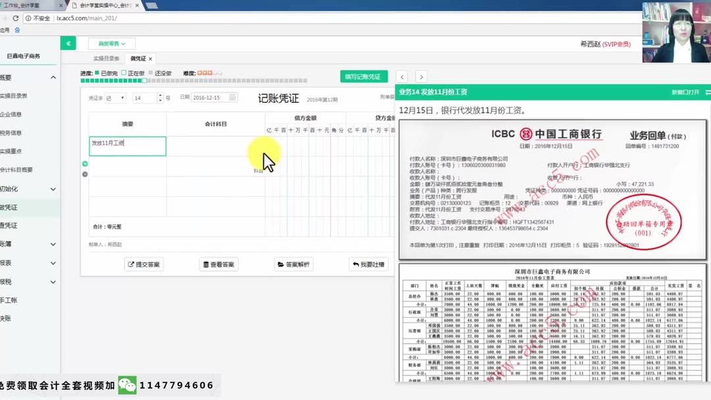This screenshot has height=400, width=711.
Task: Click the remove-row icon on the voucher edge
Action: [x=84, y=174]
